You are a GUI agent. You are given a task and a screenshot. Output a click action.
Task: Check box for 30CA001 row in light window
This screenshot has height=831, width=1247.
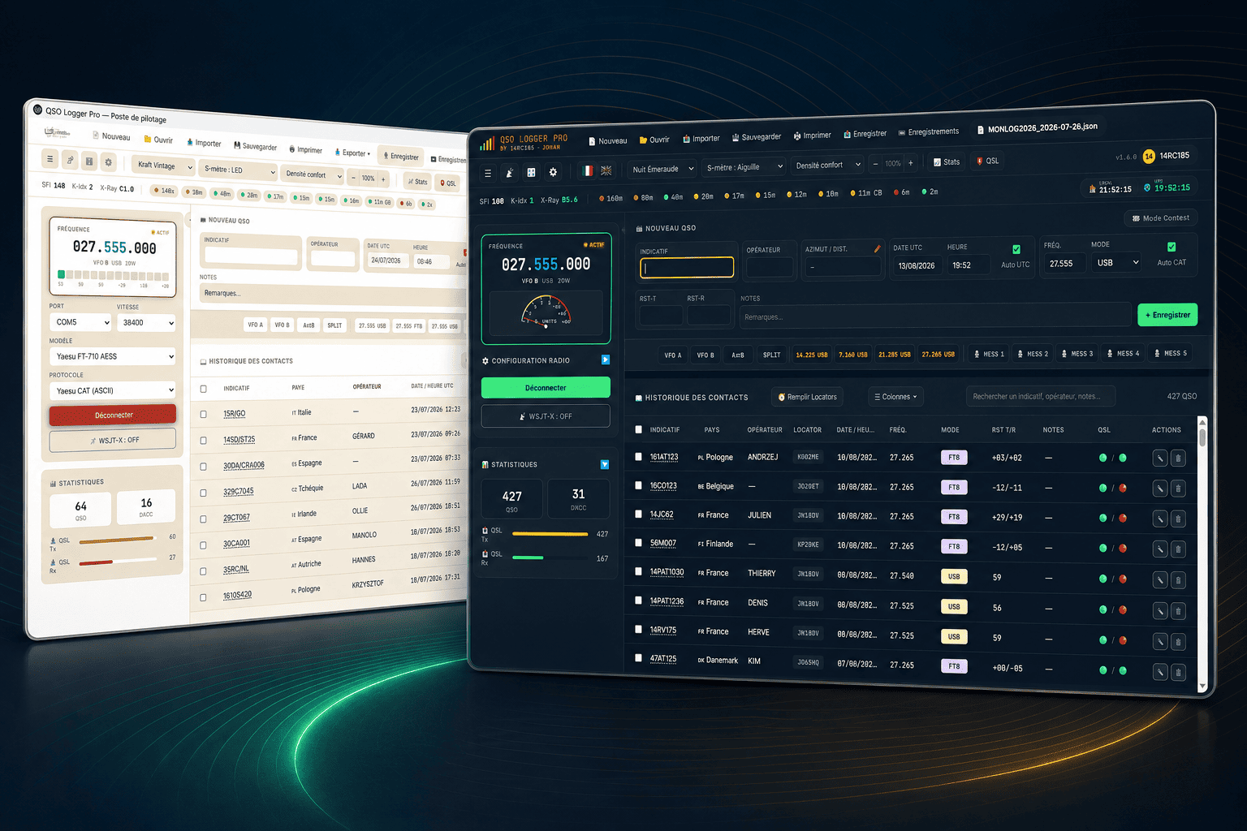pos(203,545)
